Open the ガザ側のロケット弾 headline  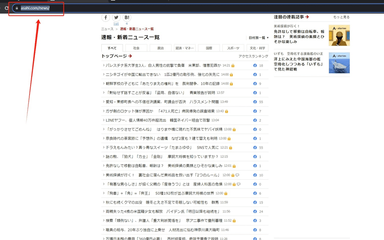point(160,111)
